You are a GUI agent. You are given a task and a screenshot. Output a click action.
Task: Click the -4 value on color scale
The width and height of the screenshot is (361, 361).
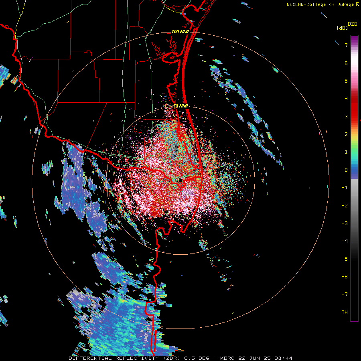345,241
